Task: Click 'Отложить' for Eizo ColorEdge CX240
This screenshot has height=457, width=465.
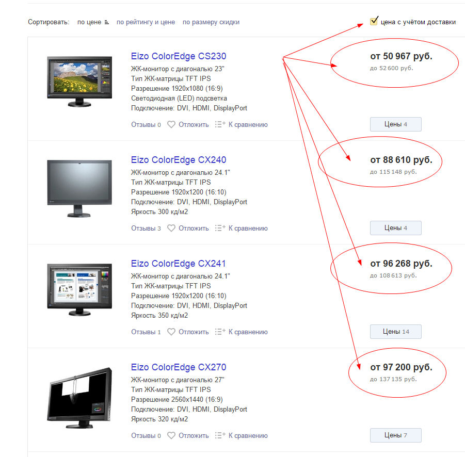Action: pyautogui.click(x=194, y=228)
